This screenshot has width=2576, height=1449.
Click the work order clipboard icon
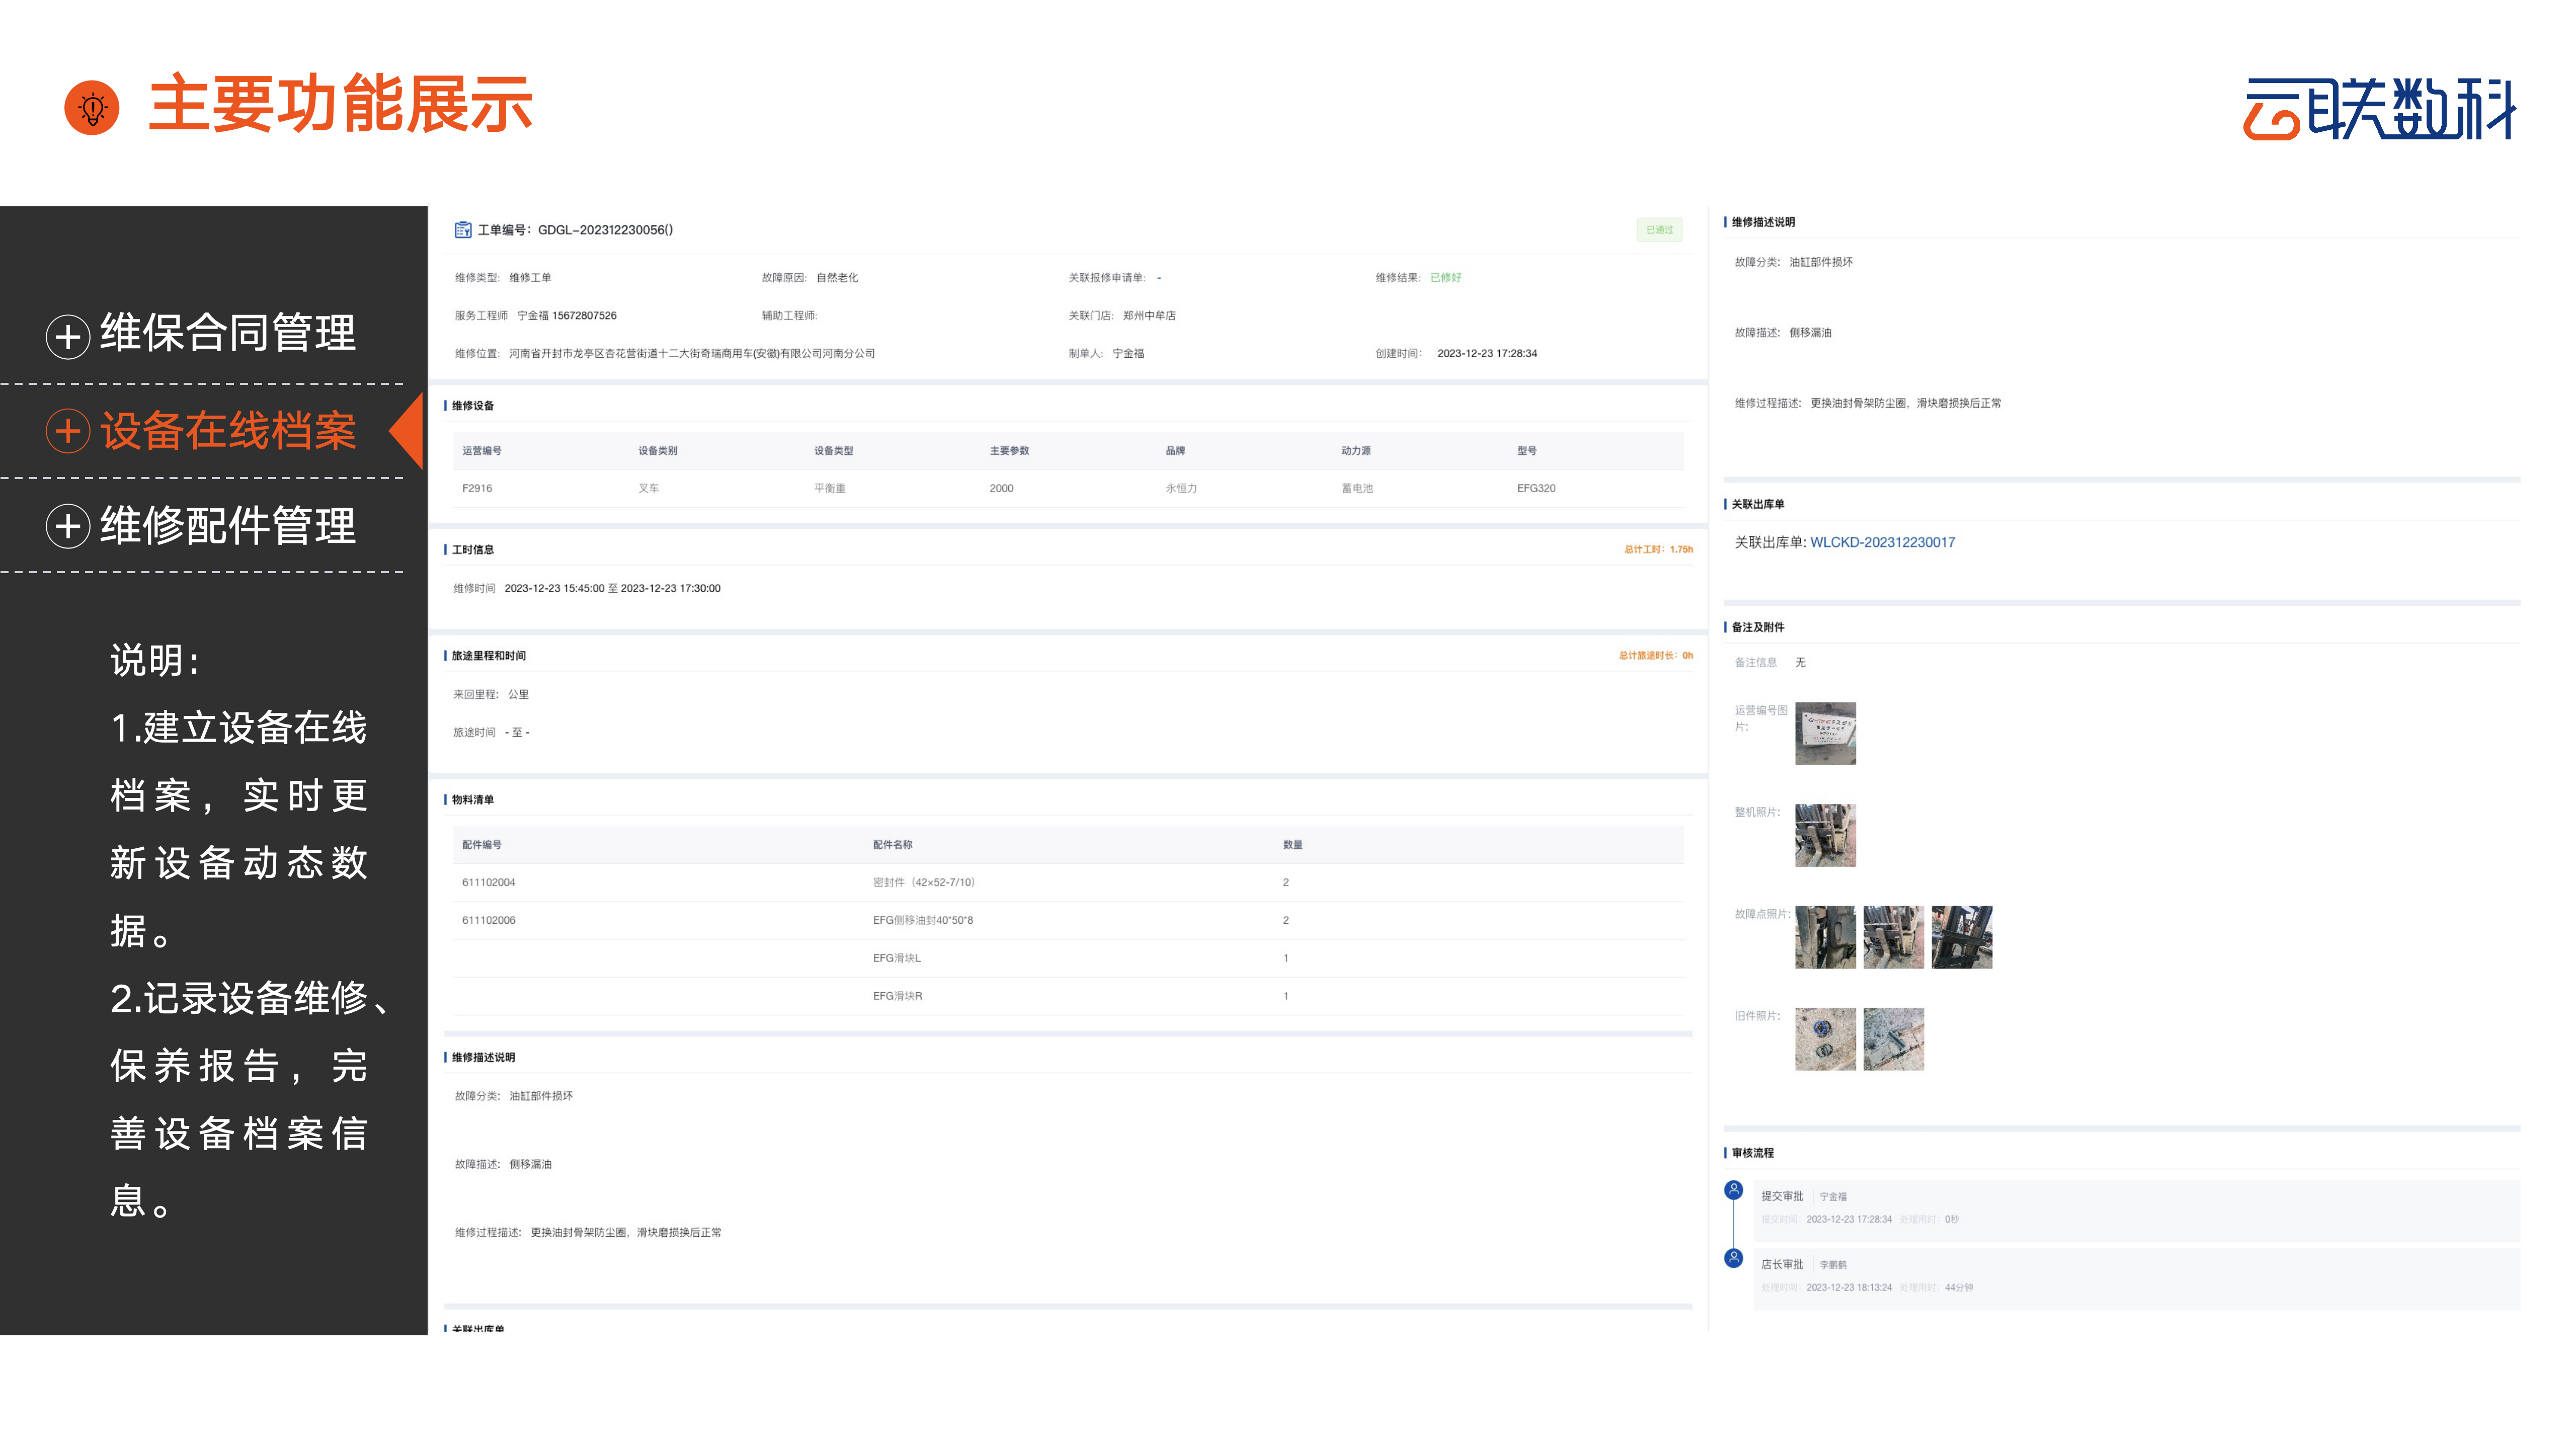click(x=463, y=230)
